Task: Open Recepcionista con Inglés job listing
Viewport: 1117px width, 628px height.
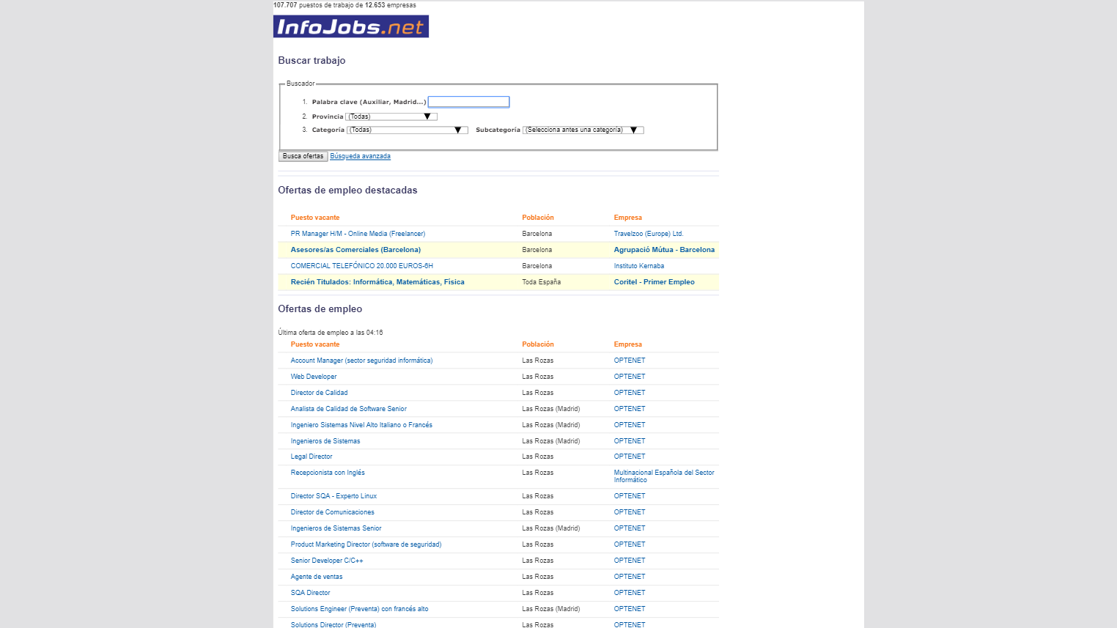Action: [x=328, y=473]
